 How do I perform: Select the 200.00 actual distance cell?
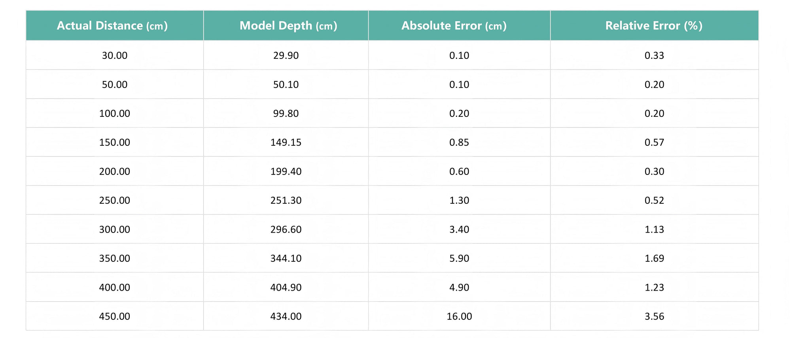click(115, 171)
